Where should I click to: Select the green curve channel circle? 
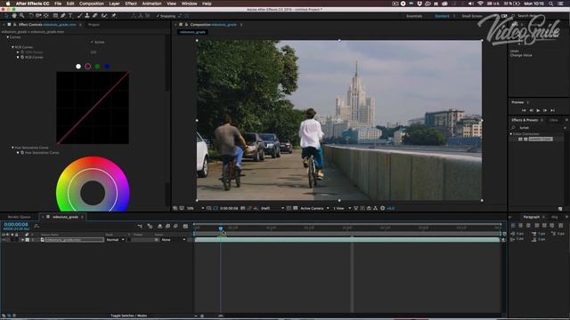point(97,67)
